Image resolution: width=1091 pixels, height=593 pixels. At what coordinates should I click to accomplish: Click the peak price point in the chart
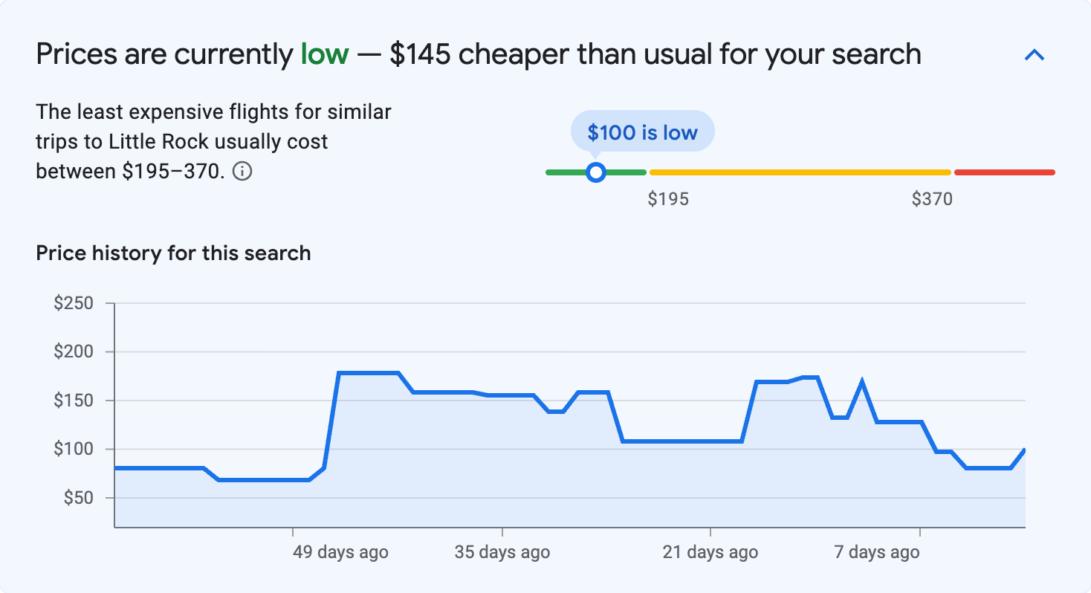368,372
